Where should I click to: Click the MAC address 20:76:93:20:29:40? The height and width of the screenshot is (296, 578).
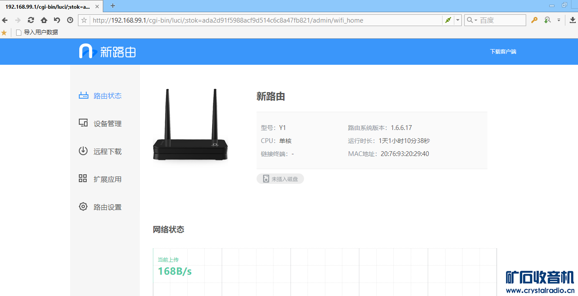tap(405, 154)
